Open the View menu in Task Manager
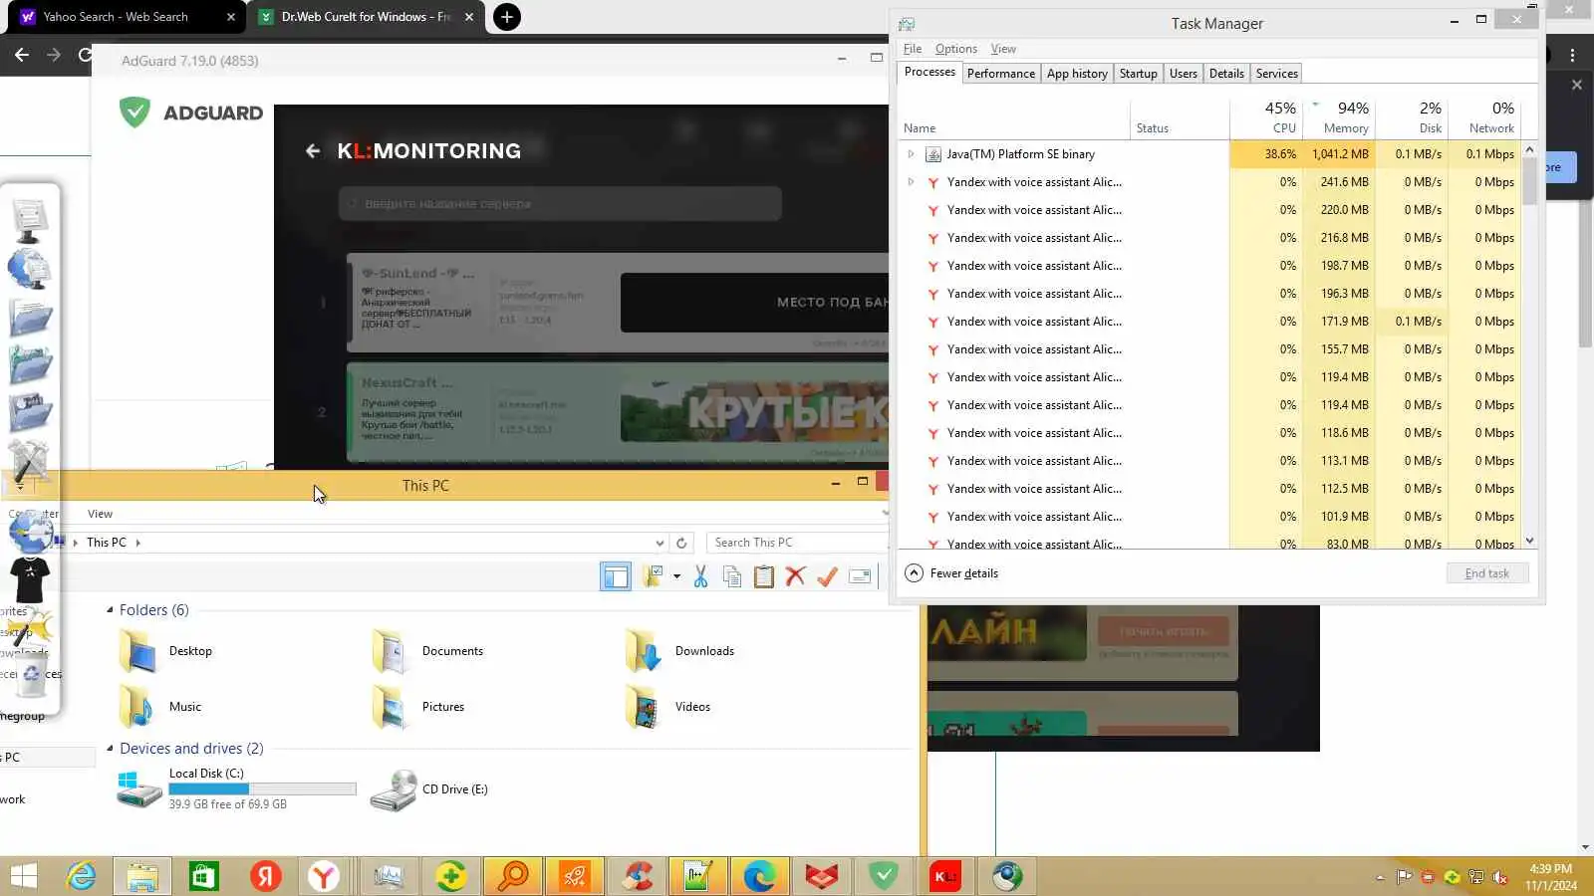 point(1003,49)
